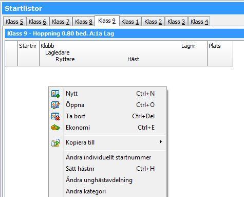Click the Ta bort icon with red cross
The width and height of the screenshot is (244, 197).
(x=55, y=116)
